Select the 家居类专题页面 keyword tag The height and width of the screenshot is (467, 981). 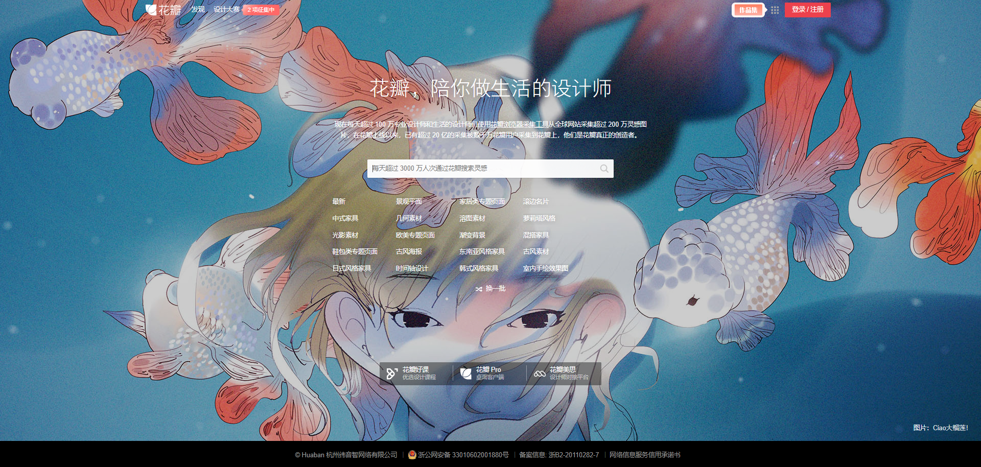[x=482, y=202]
